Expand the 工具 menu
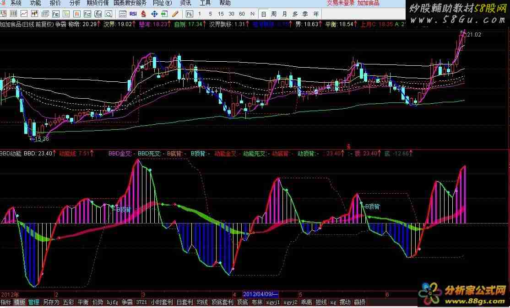Image resolution: width=510 pixels, height=308 pixels. [x=205, y=3]
